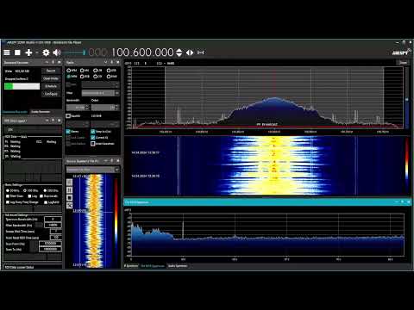Click the Spectrum Bandwidth (Hz) input field
This screenshot has height=310, width=414.
53,220
